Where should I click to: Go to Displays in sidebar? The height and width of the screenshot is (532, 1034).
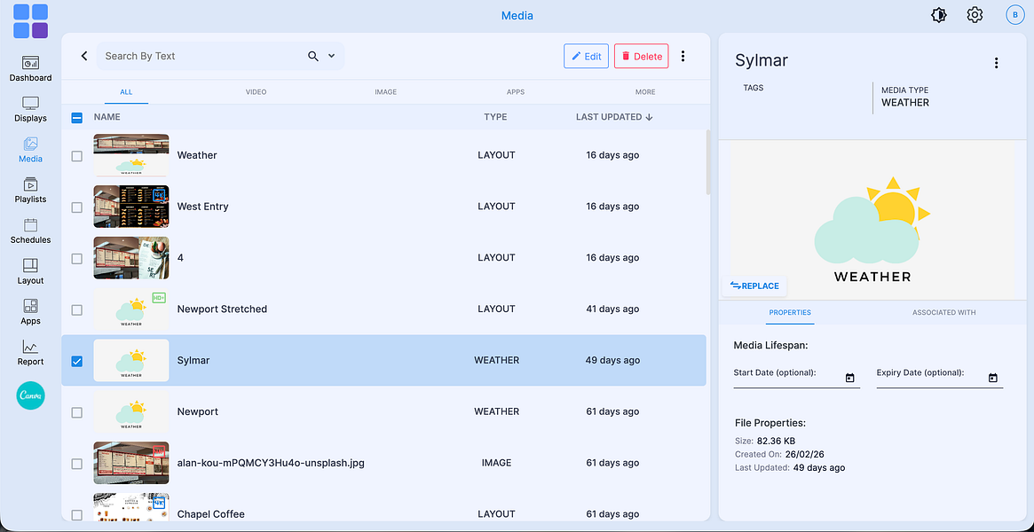tap(30, 110)
